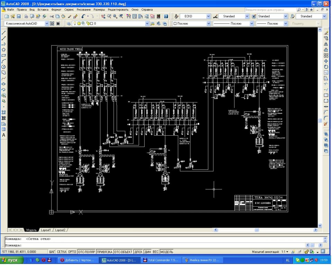Click the vertical scrollbar down arrow
Image resolution: width=332 pixels, height=265 pixels.
click(x=320, y=226)
